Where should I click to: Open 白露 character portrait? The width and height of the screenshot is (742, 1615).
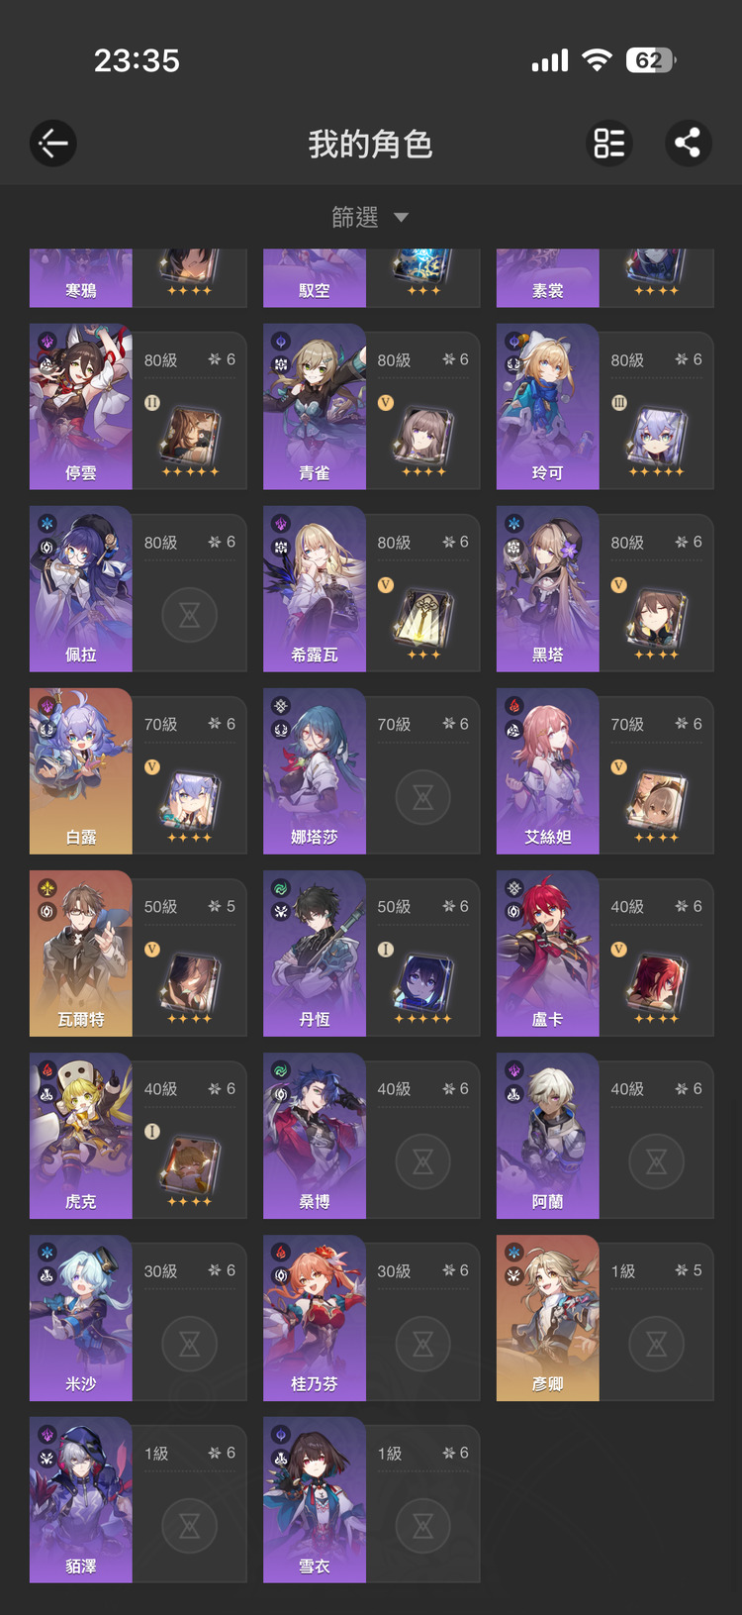pos(81,771)
